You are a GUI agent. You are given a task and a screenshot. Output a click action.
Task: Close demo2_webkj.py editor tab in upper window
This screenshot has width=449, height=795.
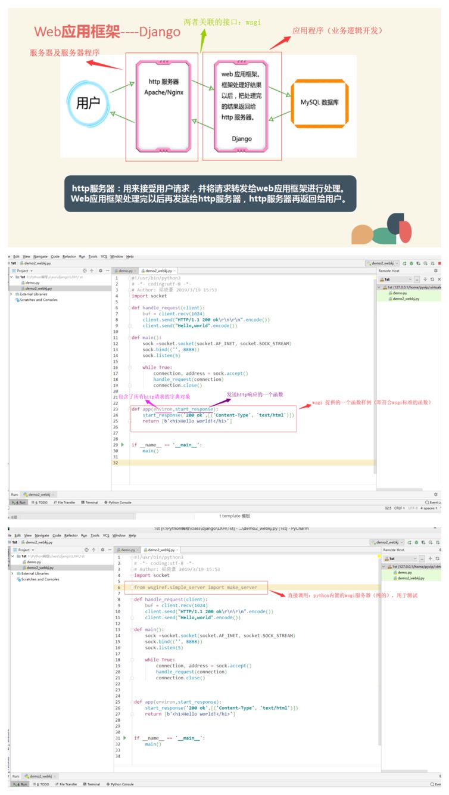[173, 271]
